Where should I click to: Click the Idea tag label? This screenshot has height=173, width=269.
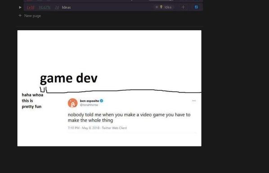coord(168,7)
